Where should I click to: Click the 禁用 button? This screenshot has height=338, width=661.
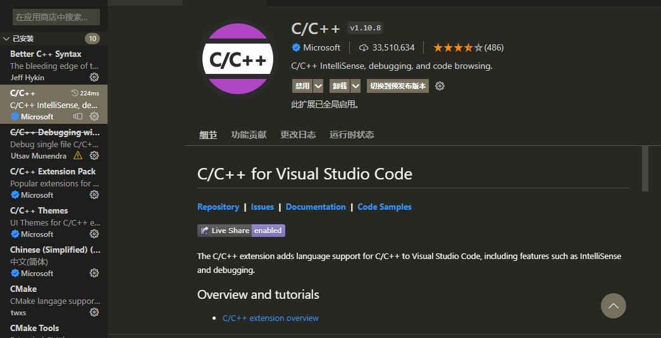(303, 86)
